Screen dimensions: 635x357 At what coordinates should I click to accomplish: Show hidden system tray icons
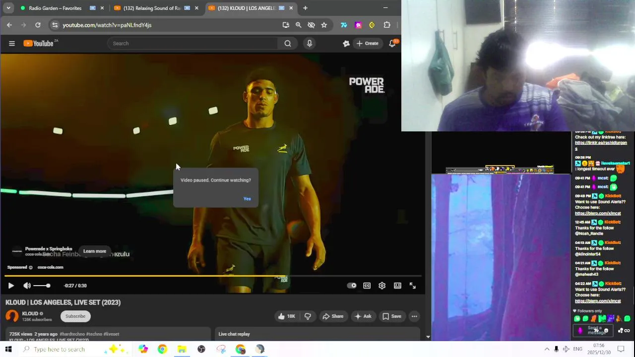pos(547,349)
